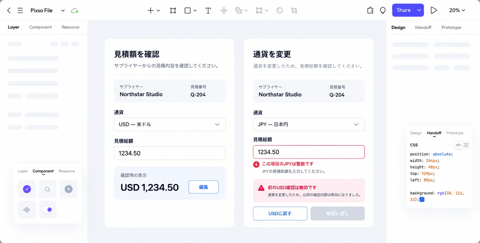The image size is (480, 243).
Task: Click the purple checkmark component
Action: [x=27, y=189]
